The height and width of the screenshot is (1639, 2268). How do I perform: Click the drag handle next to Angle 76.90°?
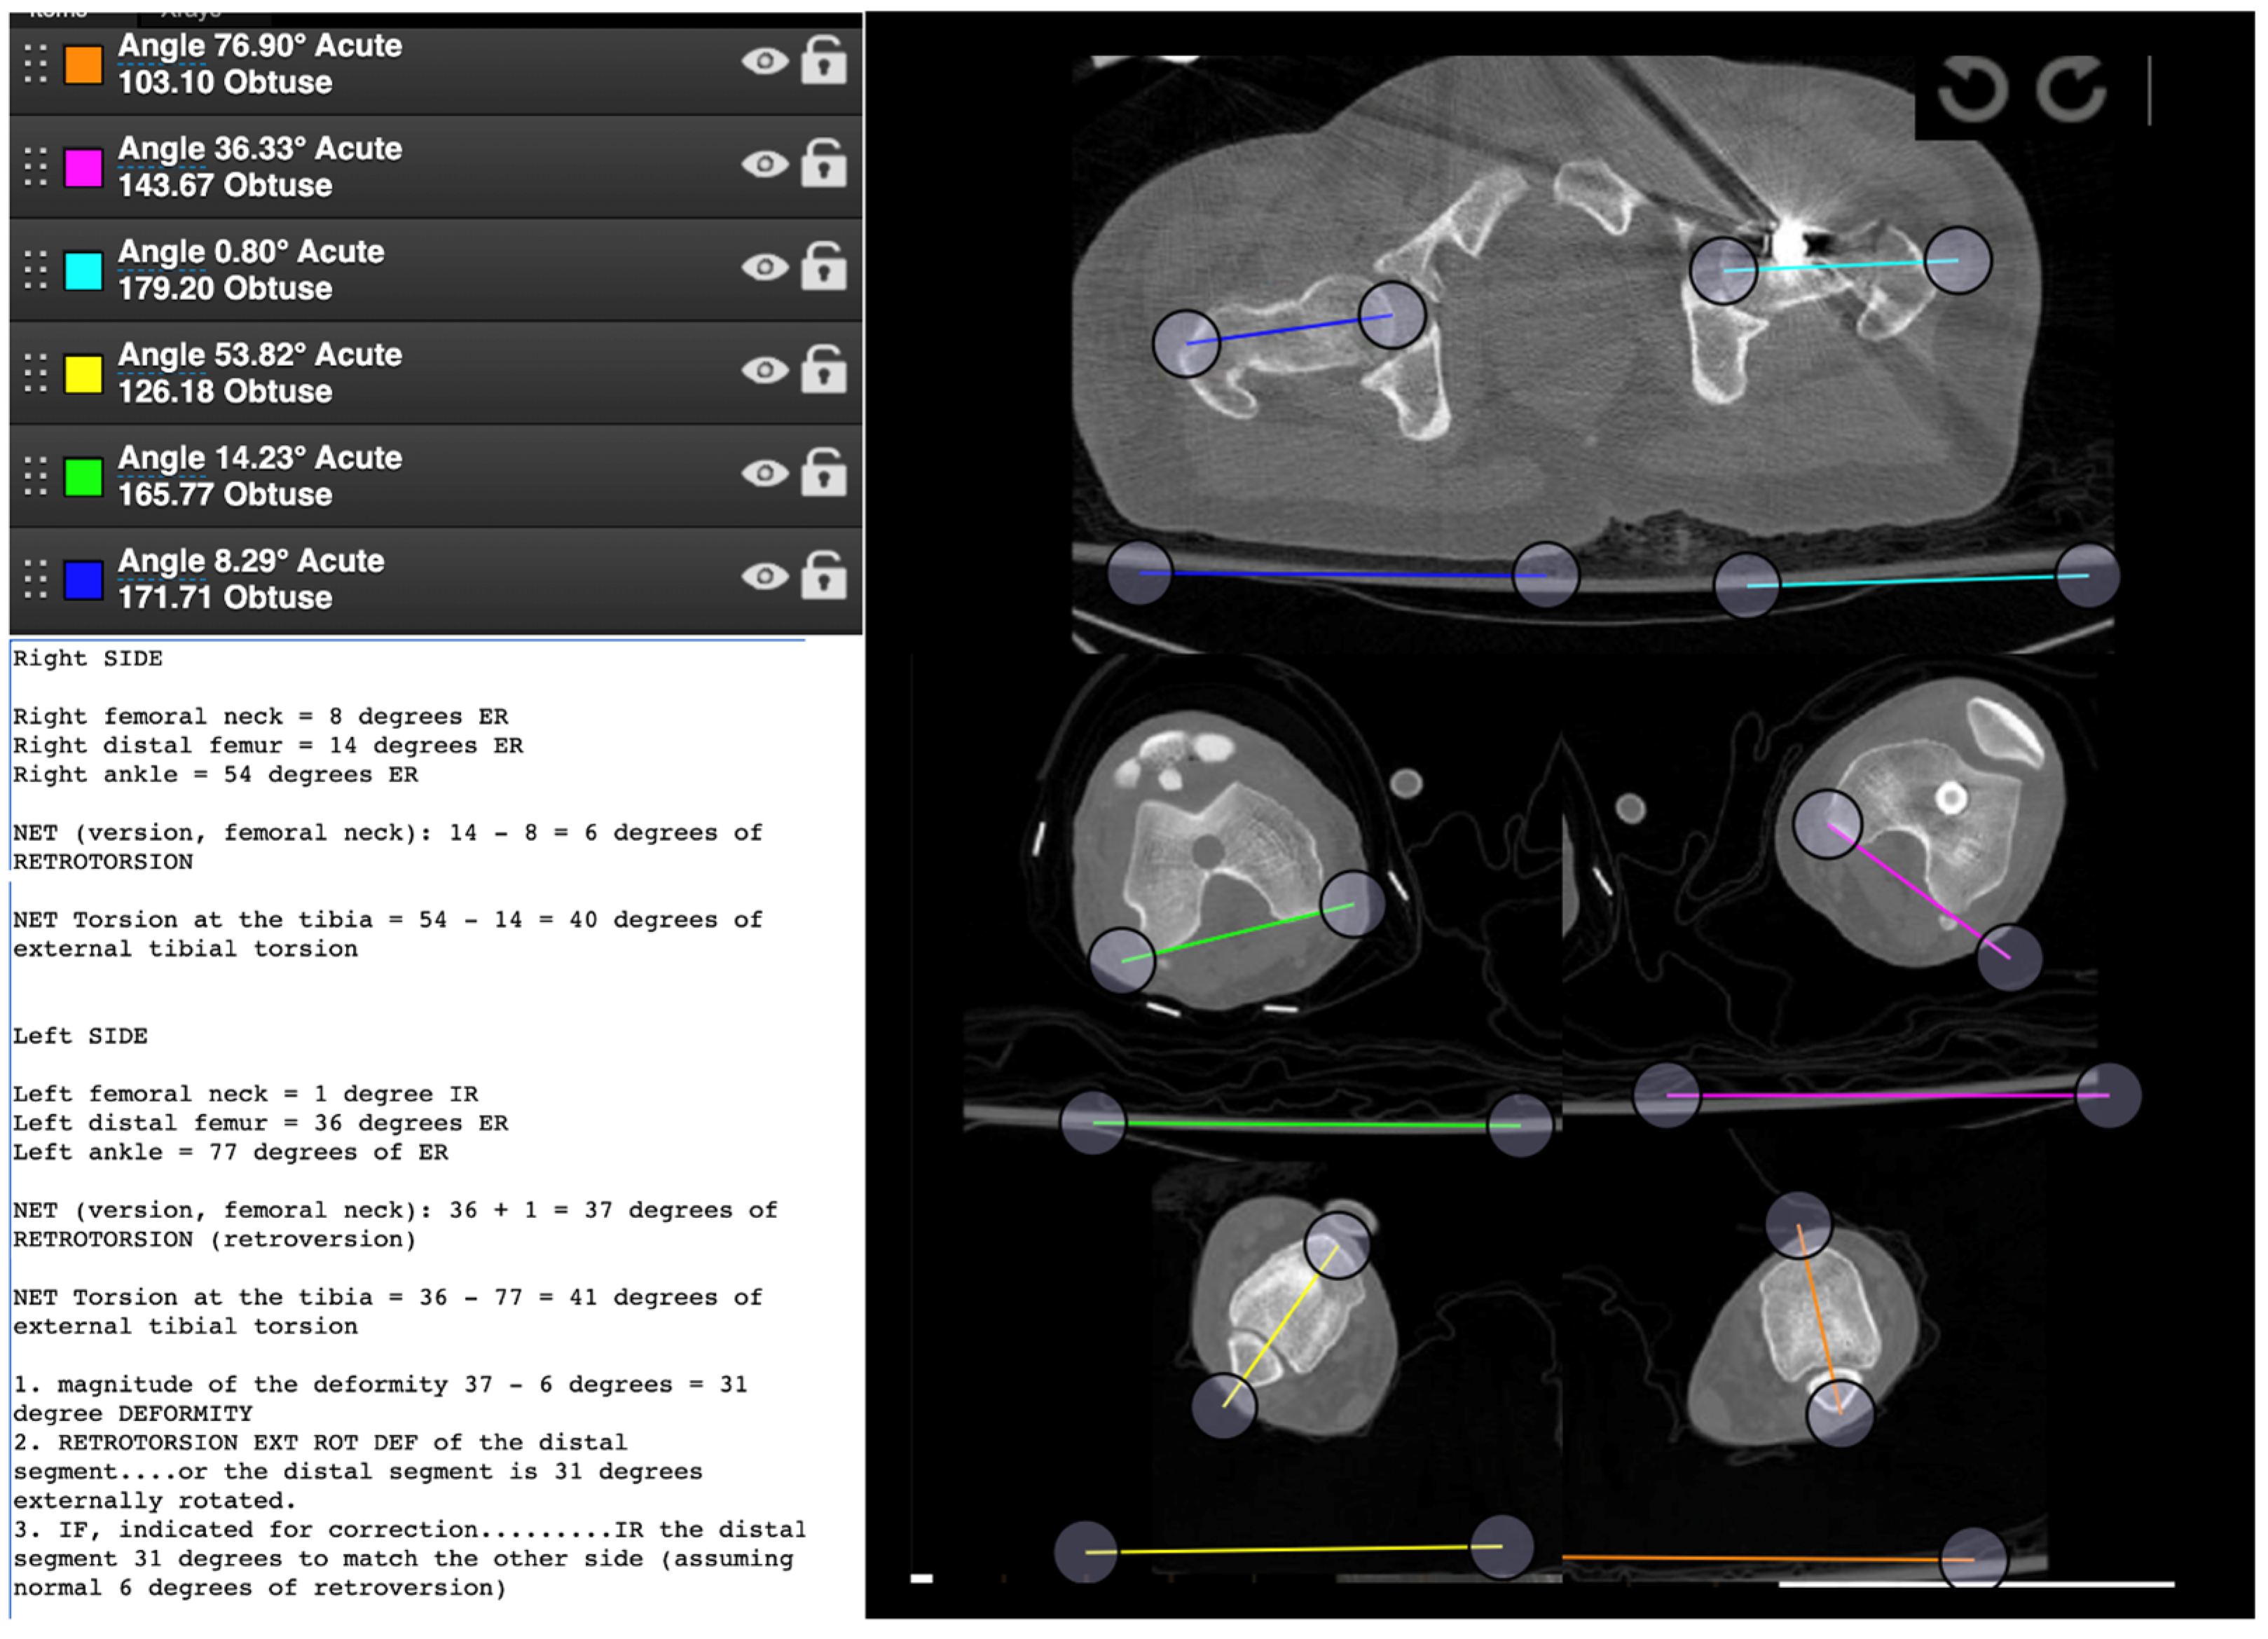pyautogui.click(x=35, y=63)
